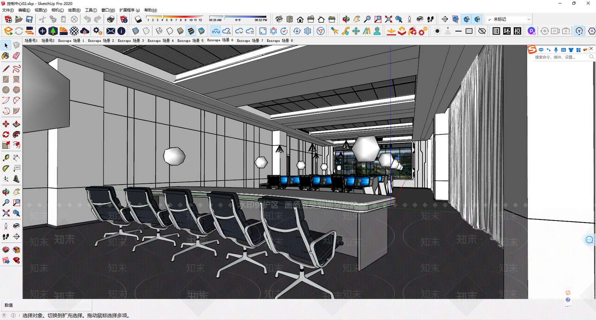Activate the Push/Pull tool
Screen dimensions: 596x320
(16, 124)
